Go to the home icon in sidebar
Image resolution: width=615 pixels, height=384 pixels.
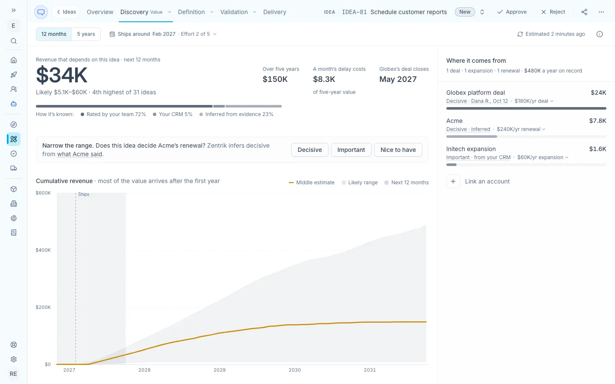click(x=14, y=60)
